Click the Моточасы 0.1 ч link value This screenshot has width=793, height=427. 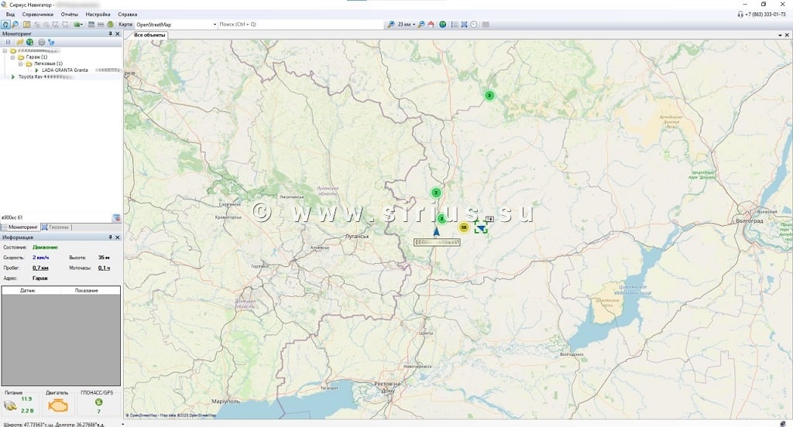point(104,268)
